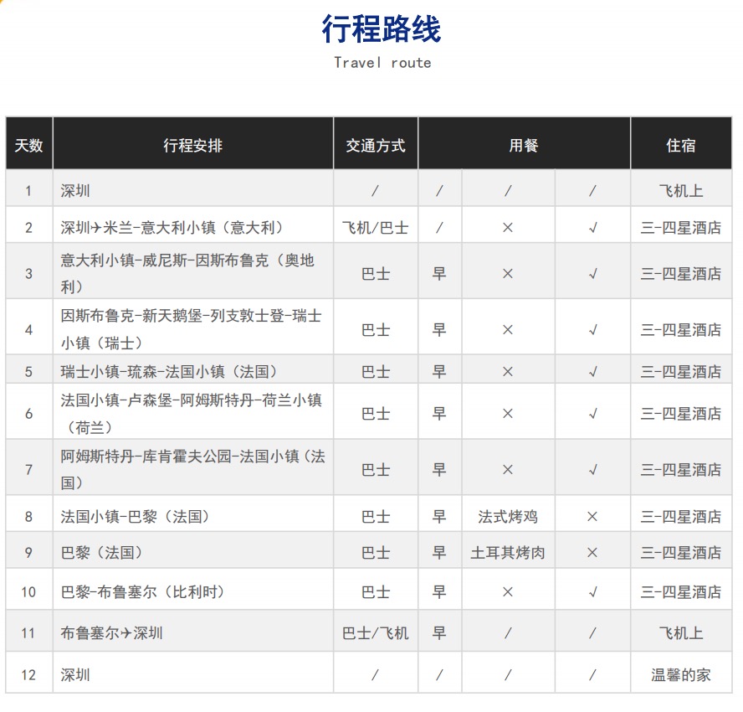The width and height of the screenshot is (743, 712).
Task: Click the X mark in day 8 row's last meal column
Action: coord(592,517)
